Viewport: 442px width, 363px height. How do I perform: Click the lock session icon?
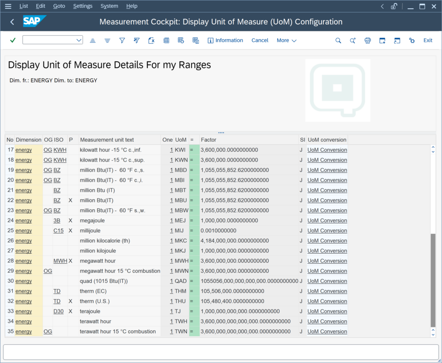click(394, 6)
